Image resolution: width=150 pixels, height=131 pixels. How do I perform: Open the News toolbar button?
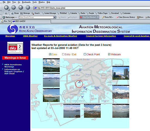140,17
